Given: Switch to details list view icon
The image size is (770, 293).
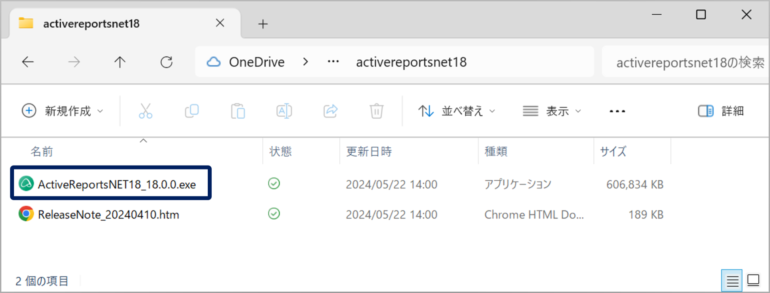Looking at the screenshot, I should tap(732, 281).
